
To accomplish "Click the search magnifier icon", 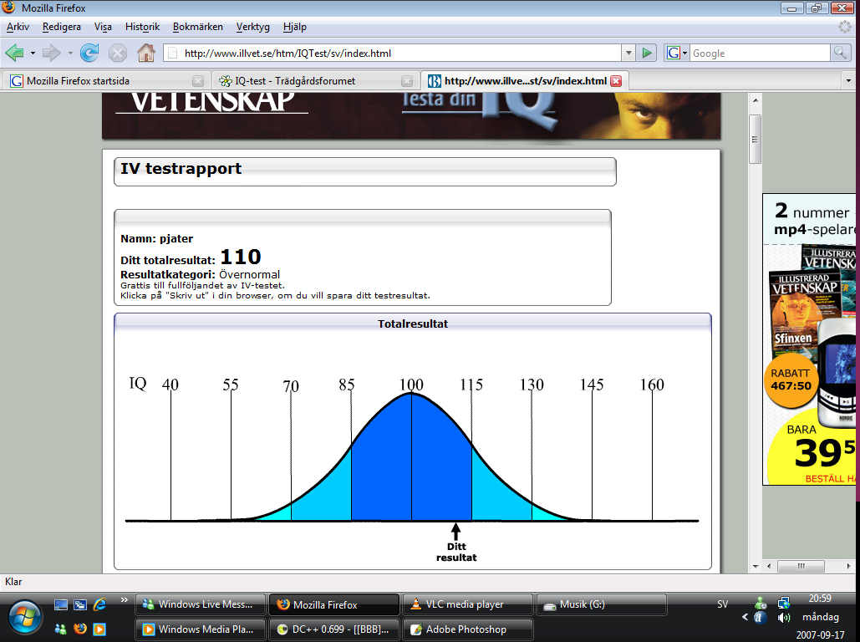I will [840, 53].
